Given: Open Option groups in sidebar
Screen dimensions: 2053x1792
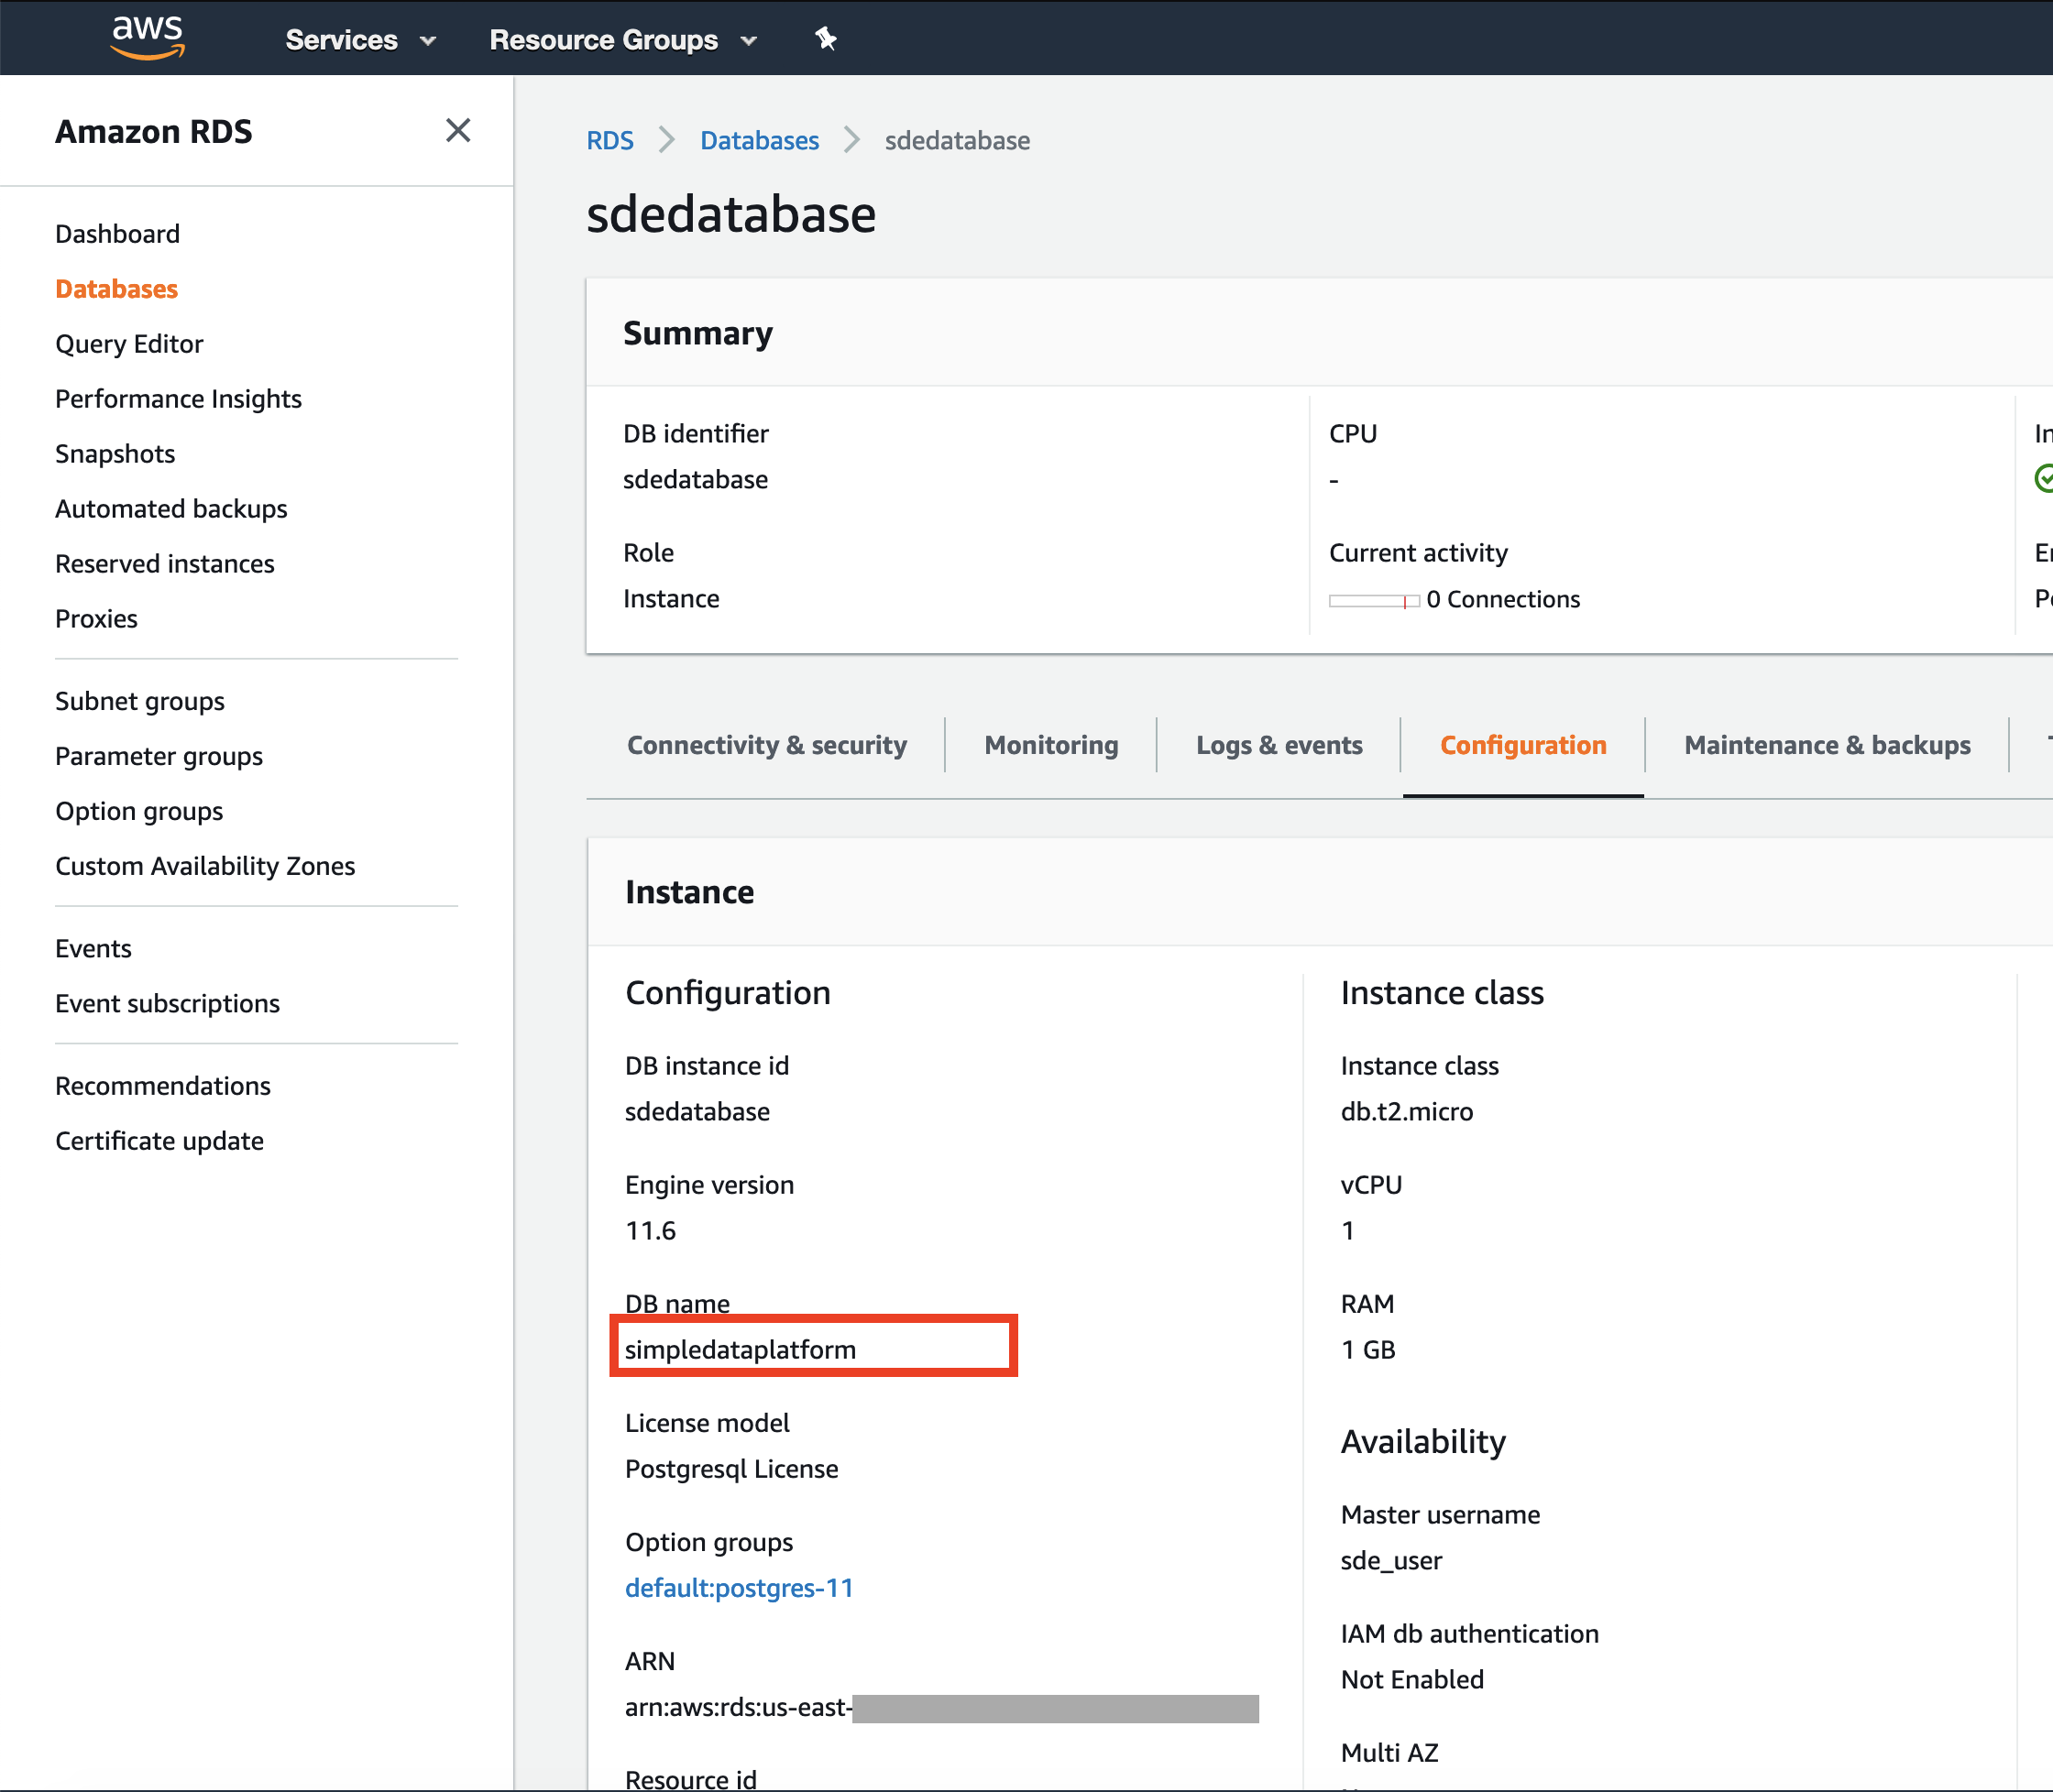Looking at the screenshot, I should (x=139, y=811).
